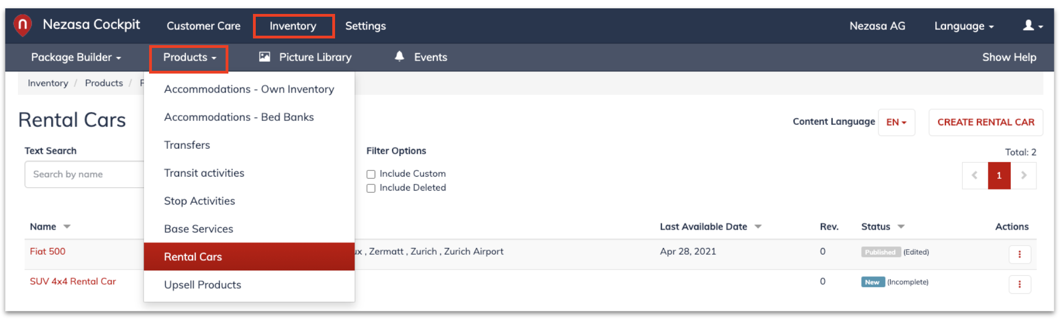Open the Fiat 500 link
This screenshot has height=321, width=1061.
(47, 251)
